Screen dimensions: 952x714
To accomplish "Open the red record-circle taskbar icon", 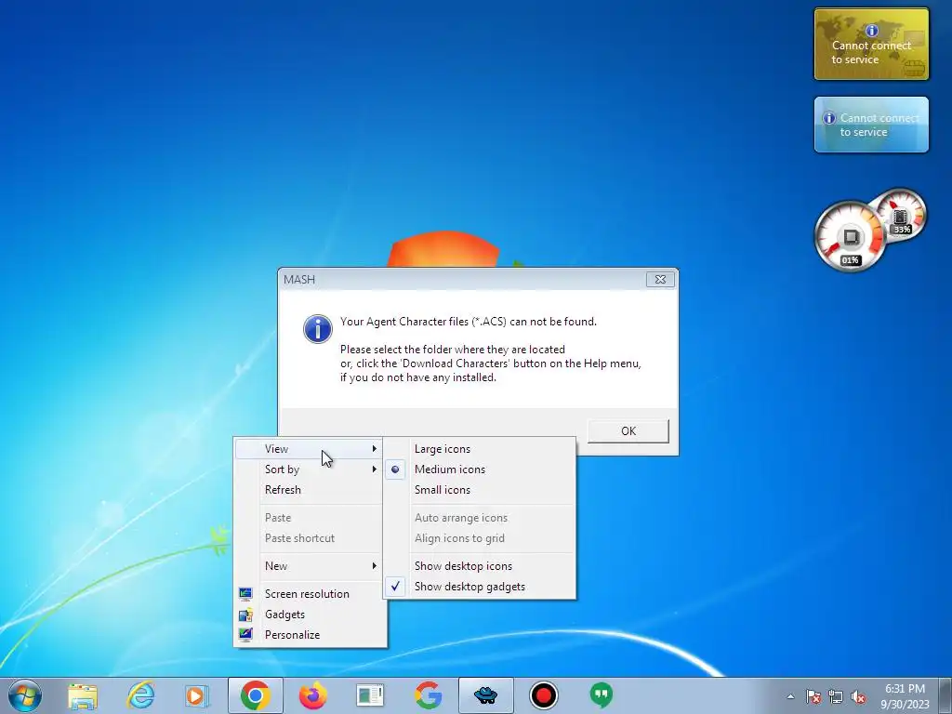I will (x=543, y=695).
